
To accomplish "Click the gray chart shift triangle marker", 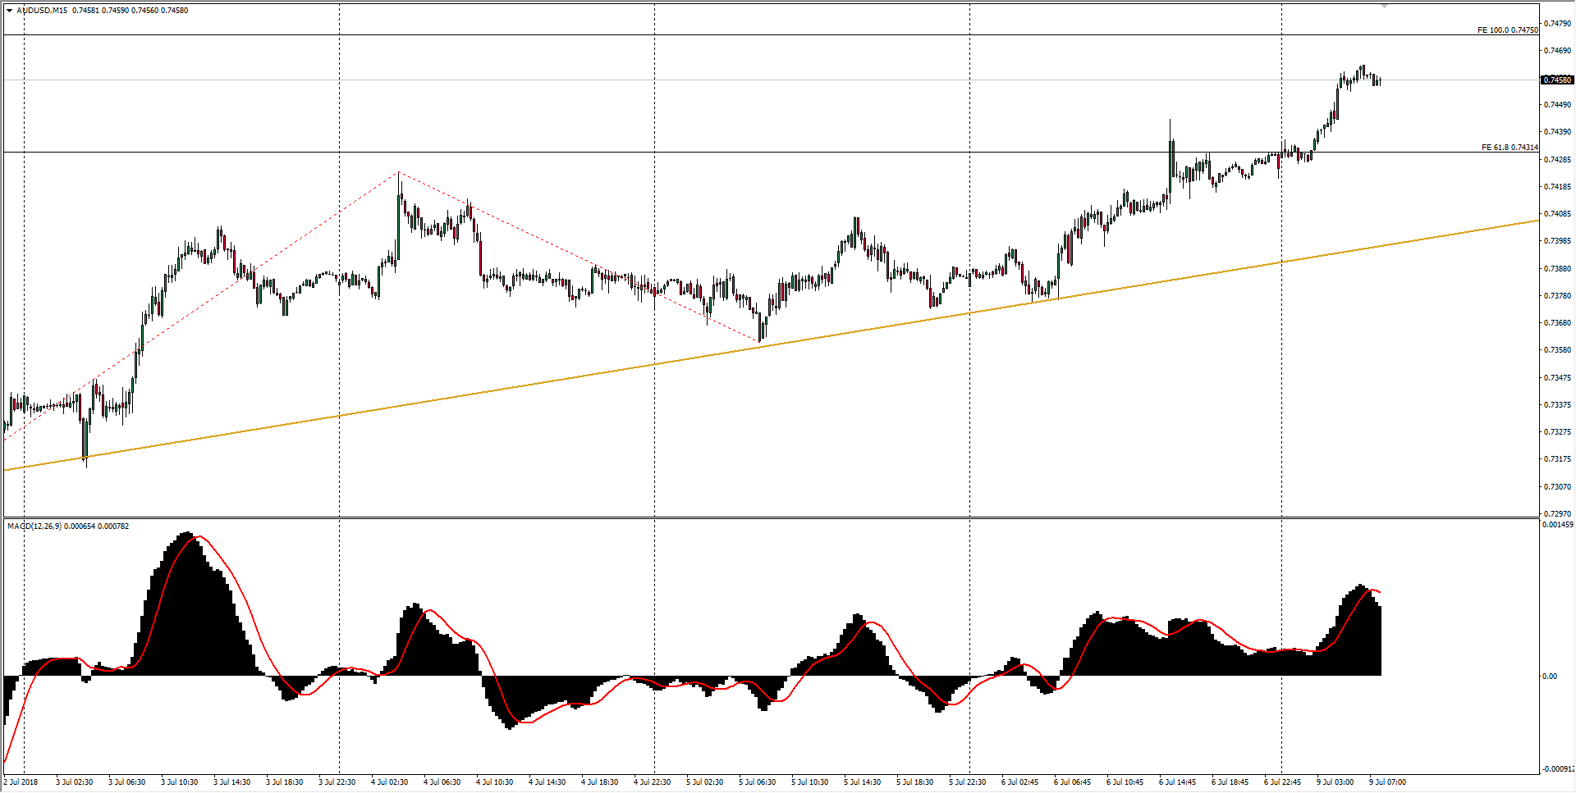I will click(x=1384, y=7).
